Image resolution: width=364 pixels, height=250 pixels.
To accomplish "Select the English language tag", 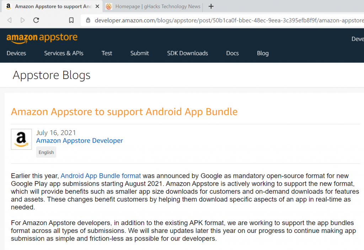I will click(x=46, y=152).
